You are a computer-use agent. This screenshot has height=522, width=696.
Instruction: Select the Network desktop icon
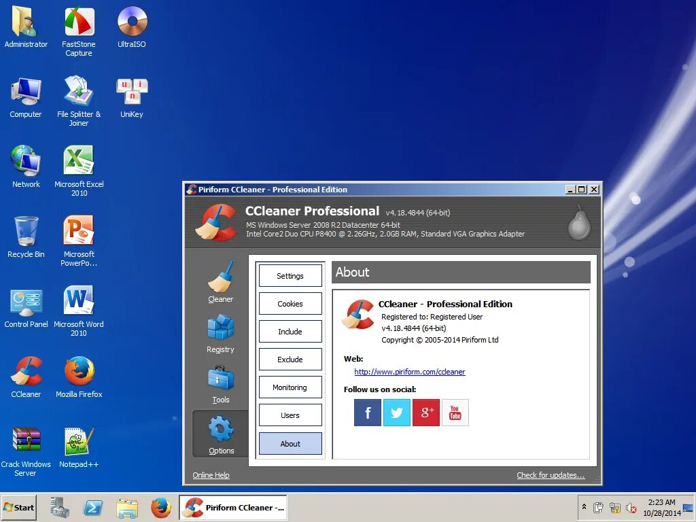click(26, 167)
